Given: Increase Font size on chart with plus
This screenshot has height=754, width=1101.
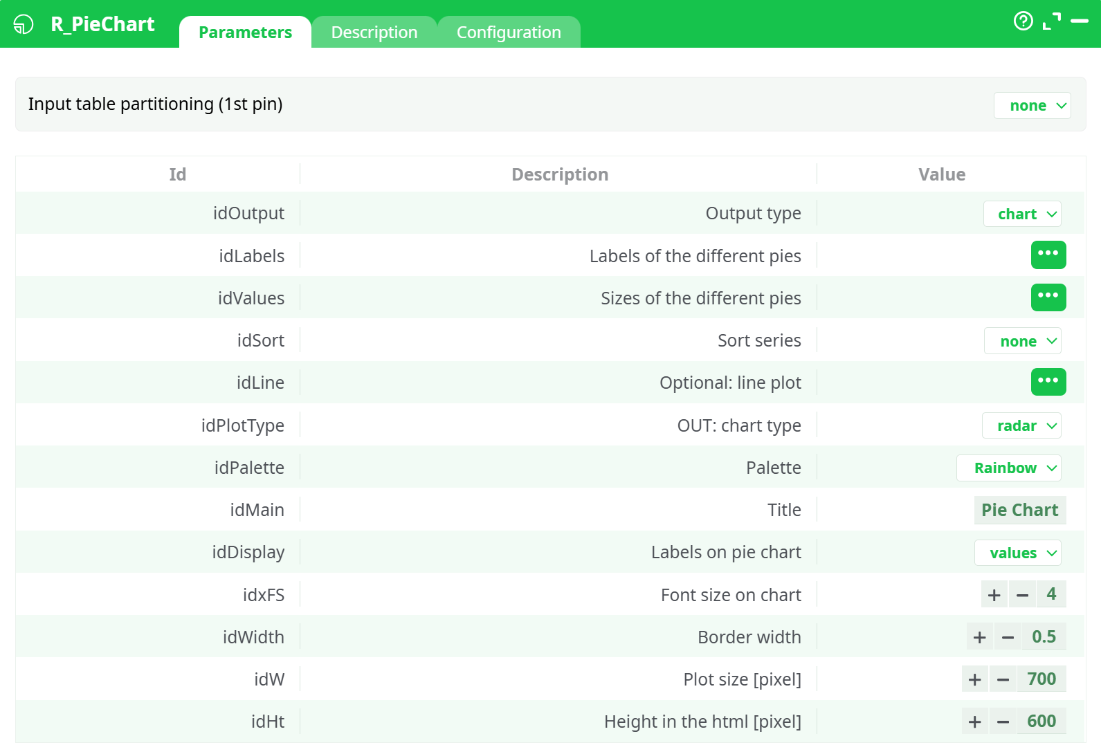Looking at the screenshot, I should tap(994, 595).
